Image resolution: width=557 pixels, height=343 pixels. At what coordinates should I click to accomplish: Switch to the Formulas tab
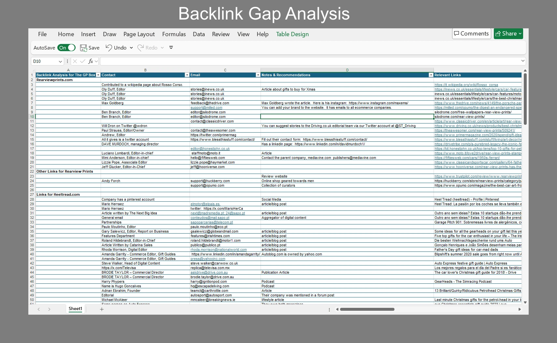(x=174, y=34)
